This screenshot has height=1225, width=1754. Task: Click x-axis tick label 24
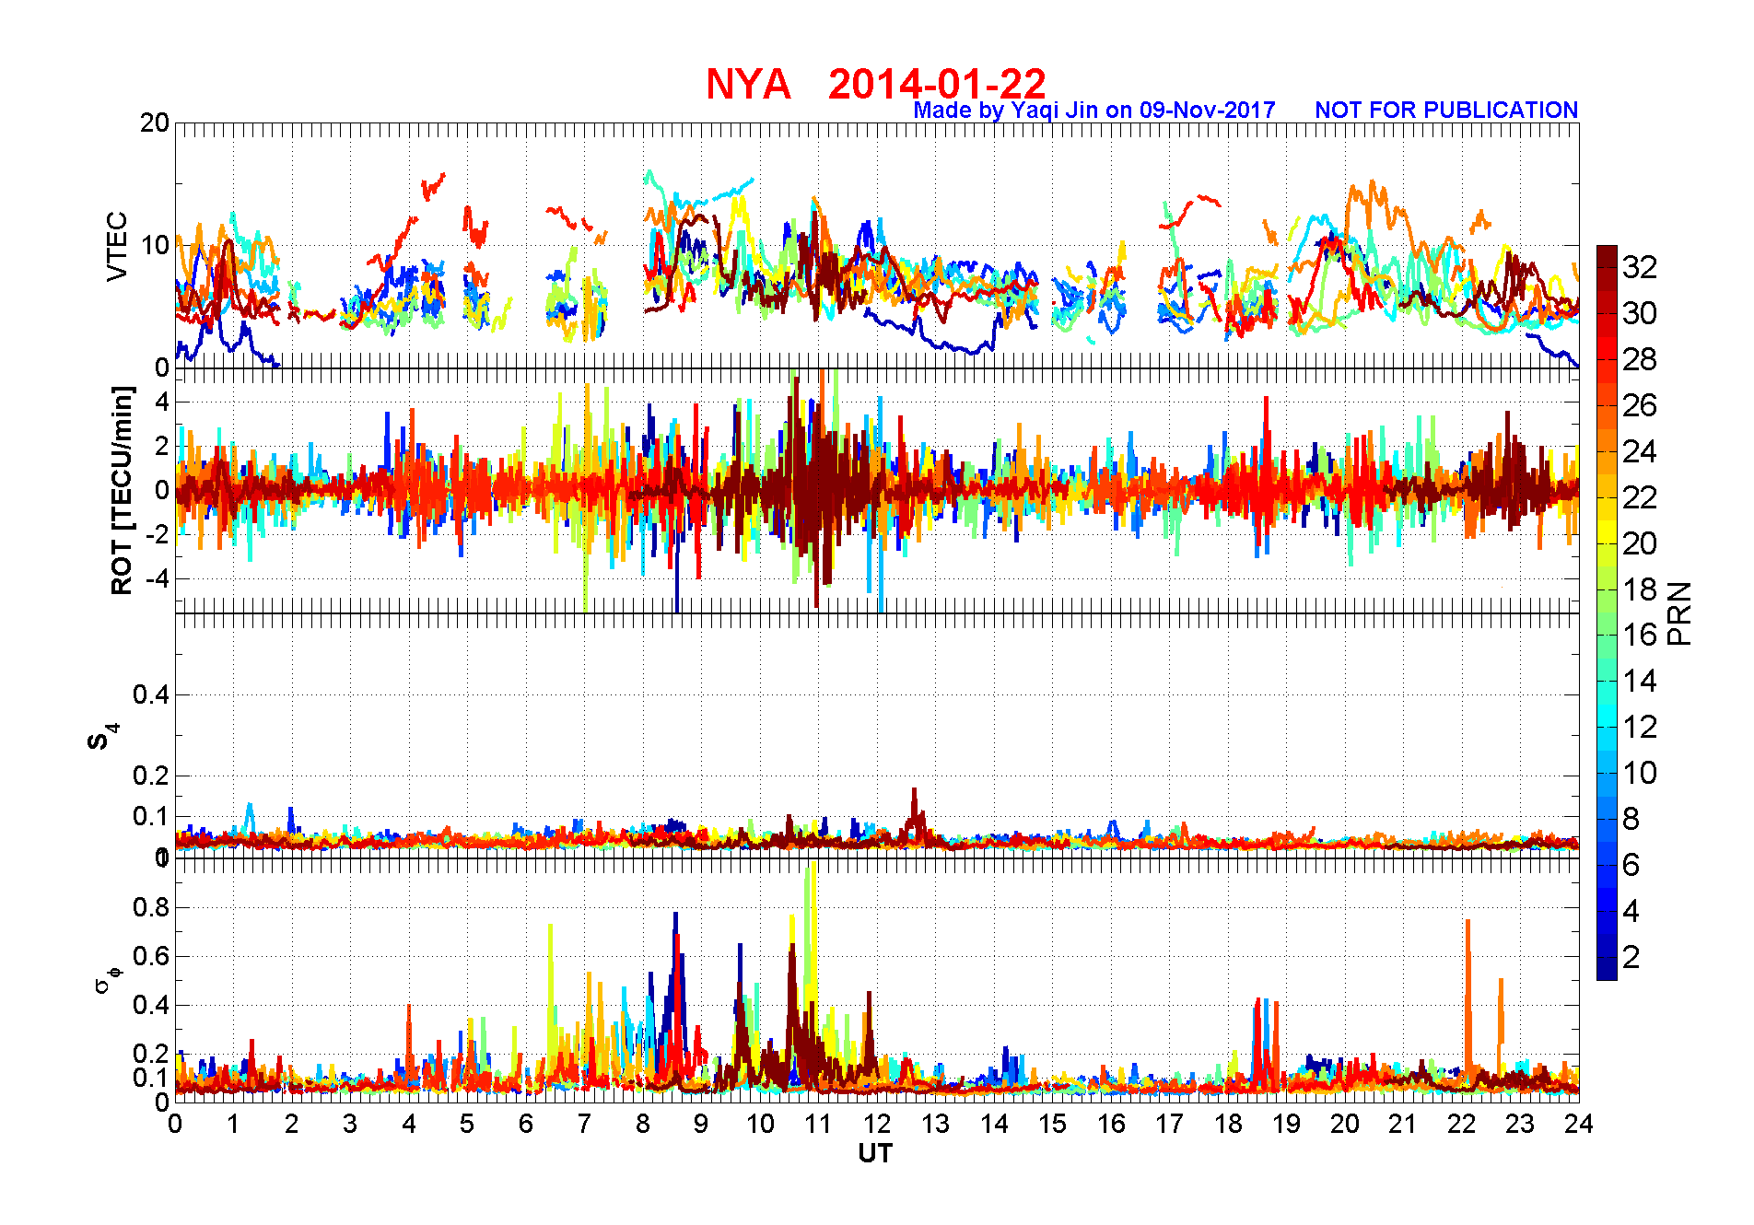pos(1579,1124)
